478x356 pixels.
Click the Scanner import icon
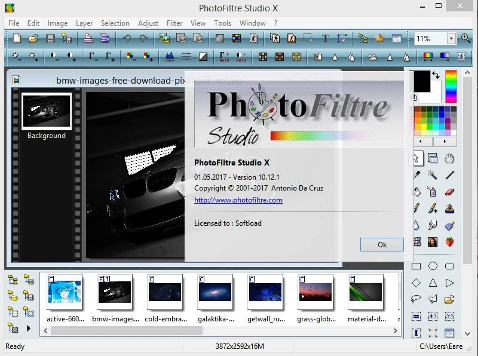(x=105, y=39)
